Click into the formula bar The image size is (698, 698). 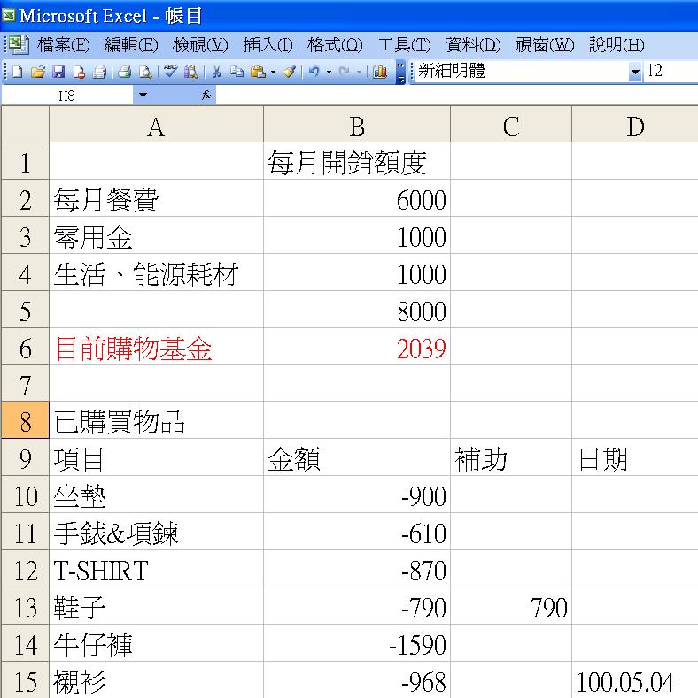(x=457, y=95)
